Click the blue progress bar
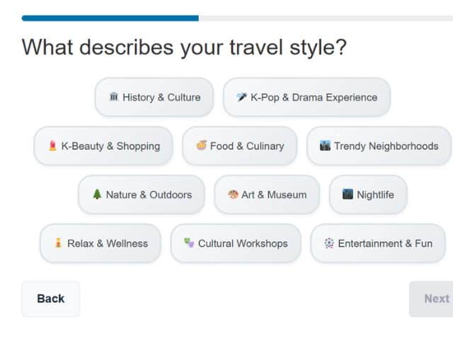The image size is (453, 340). tap(110, 18)
